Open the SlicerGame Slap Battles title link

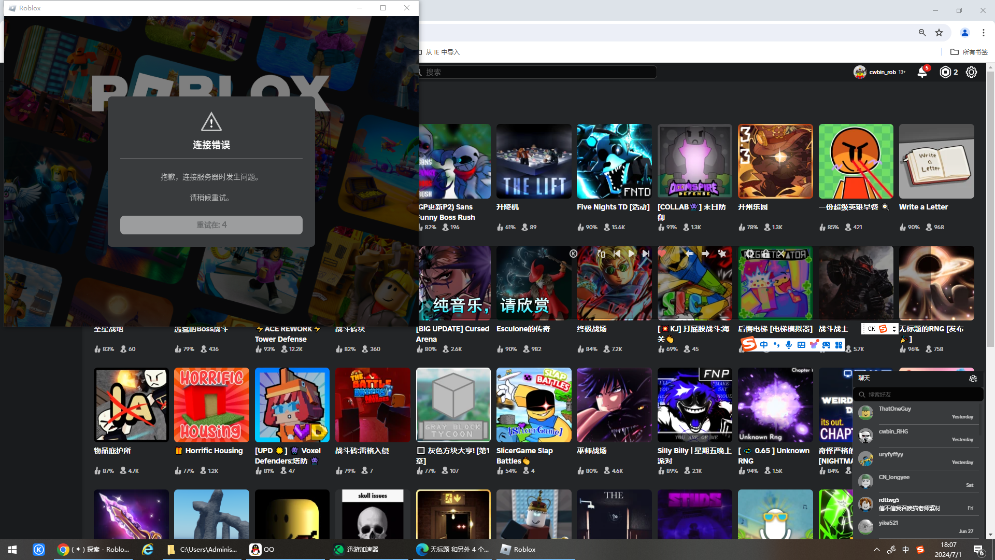pyautogui.click(x=524, y=456)
